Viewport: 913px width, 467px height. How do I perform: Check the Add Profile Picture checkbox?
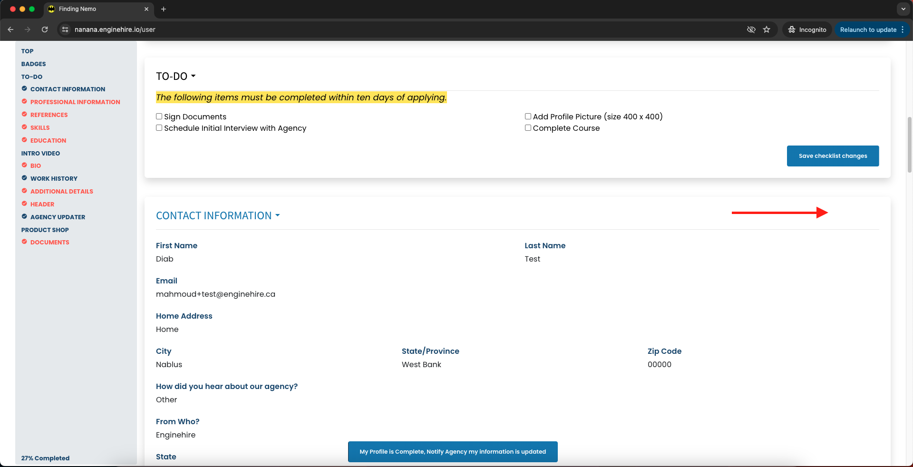point(528,117)
